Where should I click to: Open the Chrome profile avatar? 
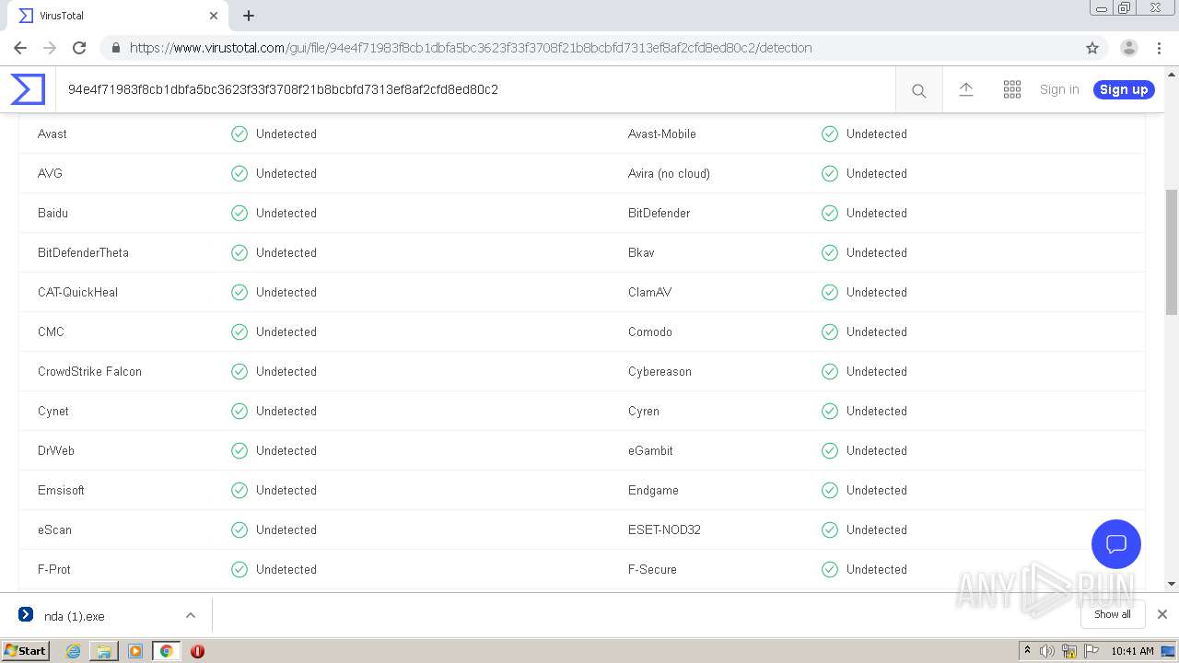(1128, 48)
